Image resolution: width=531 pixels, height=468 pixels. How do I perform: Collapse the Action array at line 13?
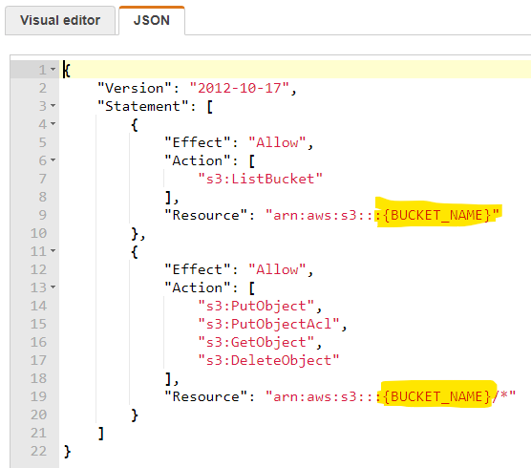click(53, 287)
